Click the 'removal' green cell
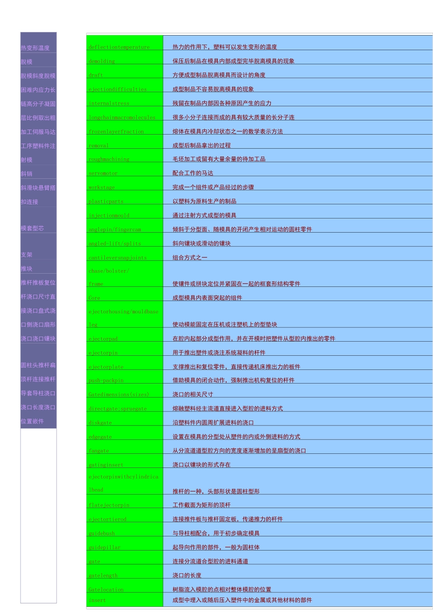 pos(124,142)
